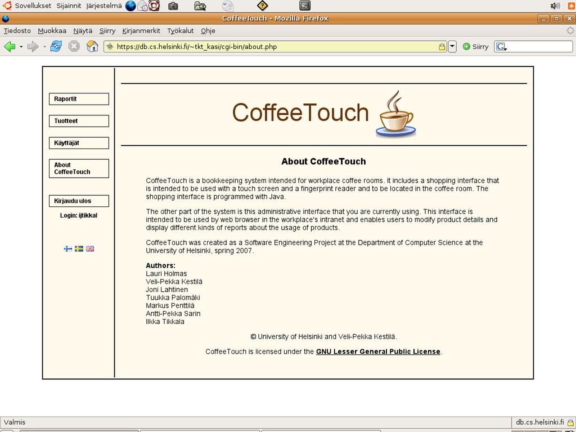
Task: Open the GNU Lesser General Public License link
Action: point(378,352)
